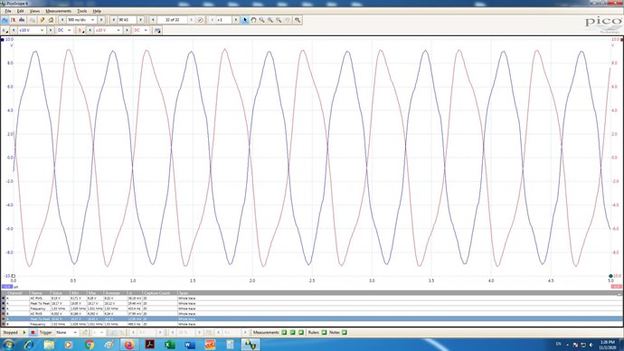Open the math channels button
This screenshot has height=351, width=624.
tap(157, 30)
